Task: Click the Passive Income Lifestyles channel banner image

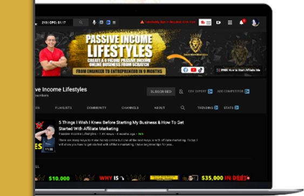Action: click(x=151, y=53)
